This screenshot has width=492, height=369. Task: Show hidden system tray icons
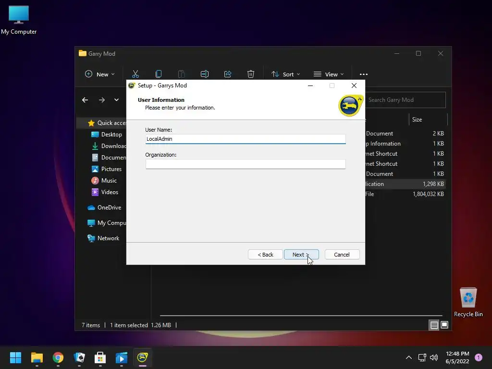(409, 357)
